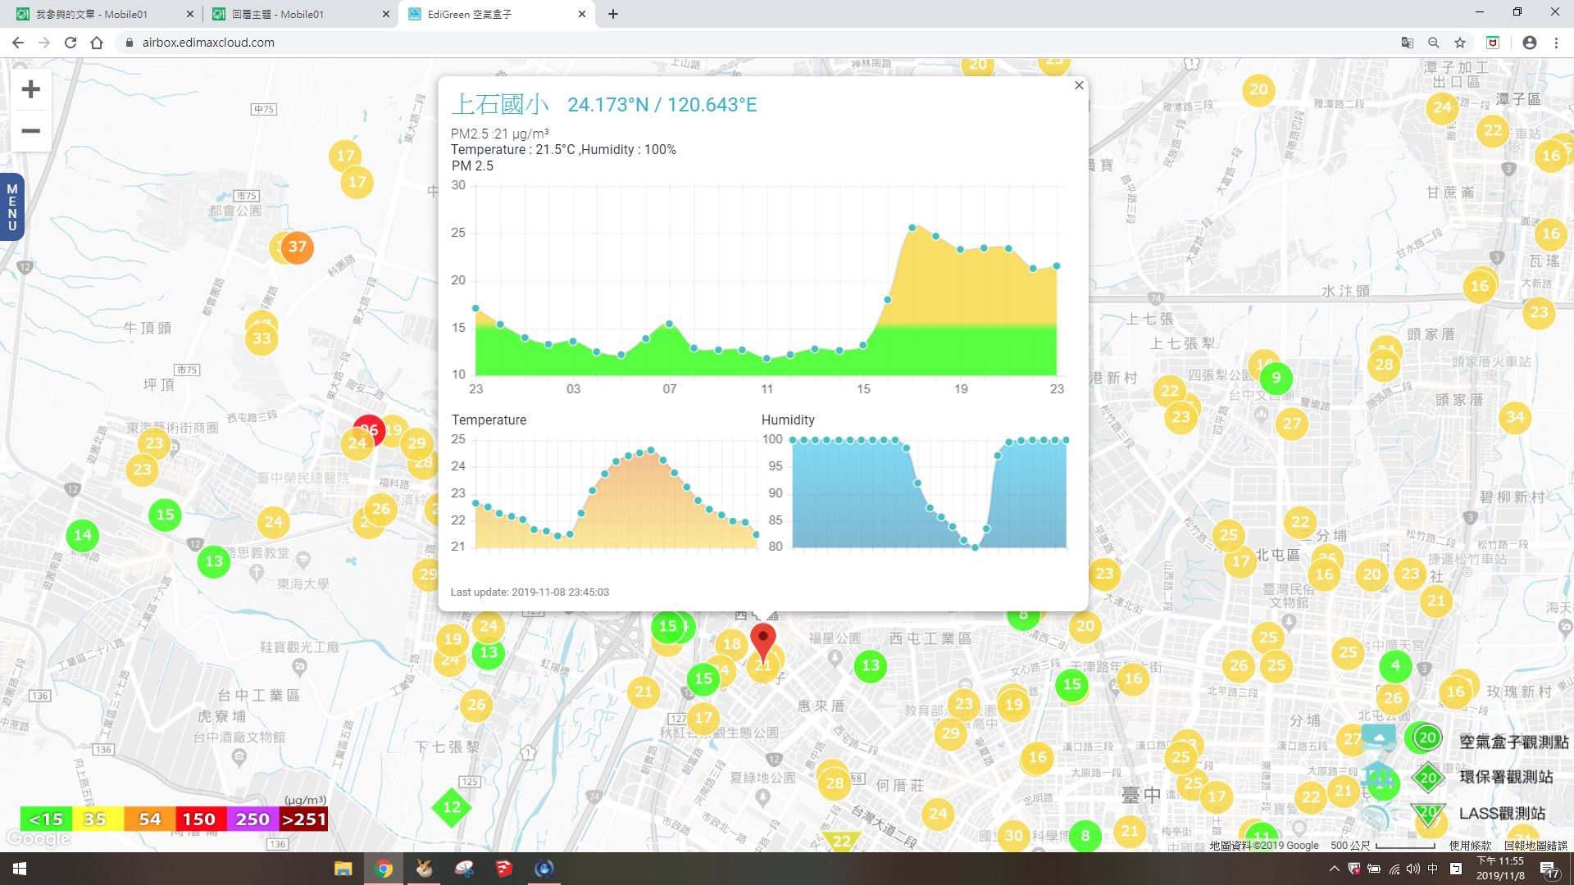Open Chrome three-dot menu
The width and height of the screenshot is (1574, 885).
click(x=1556, y=43)
